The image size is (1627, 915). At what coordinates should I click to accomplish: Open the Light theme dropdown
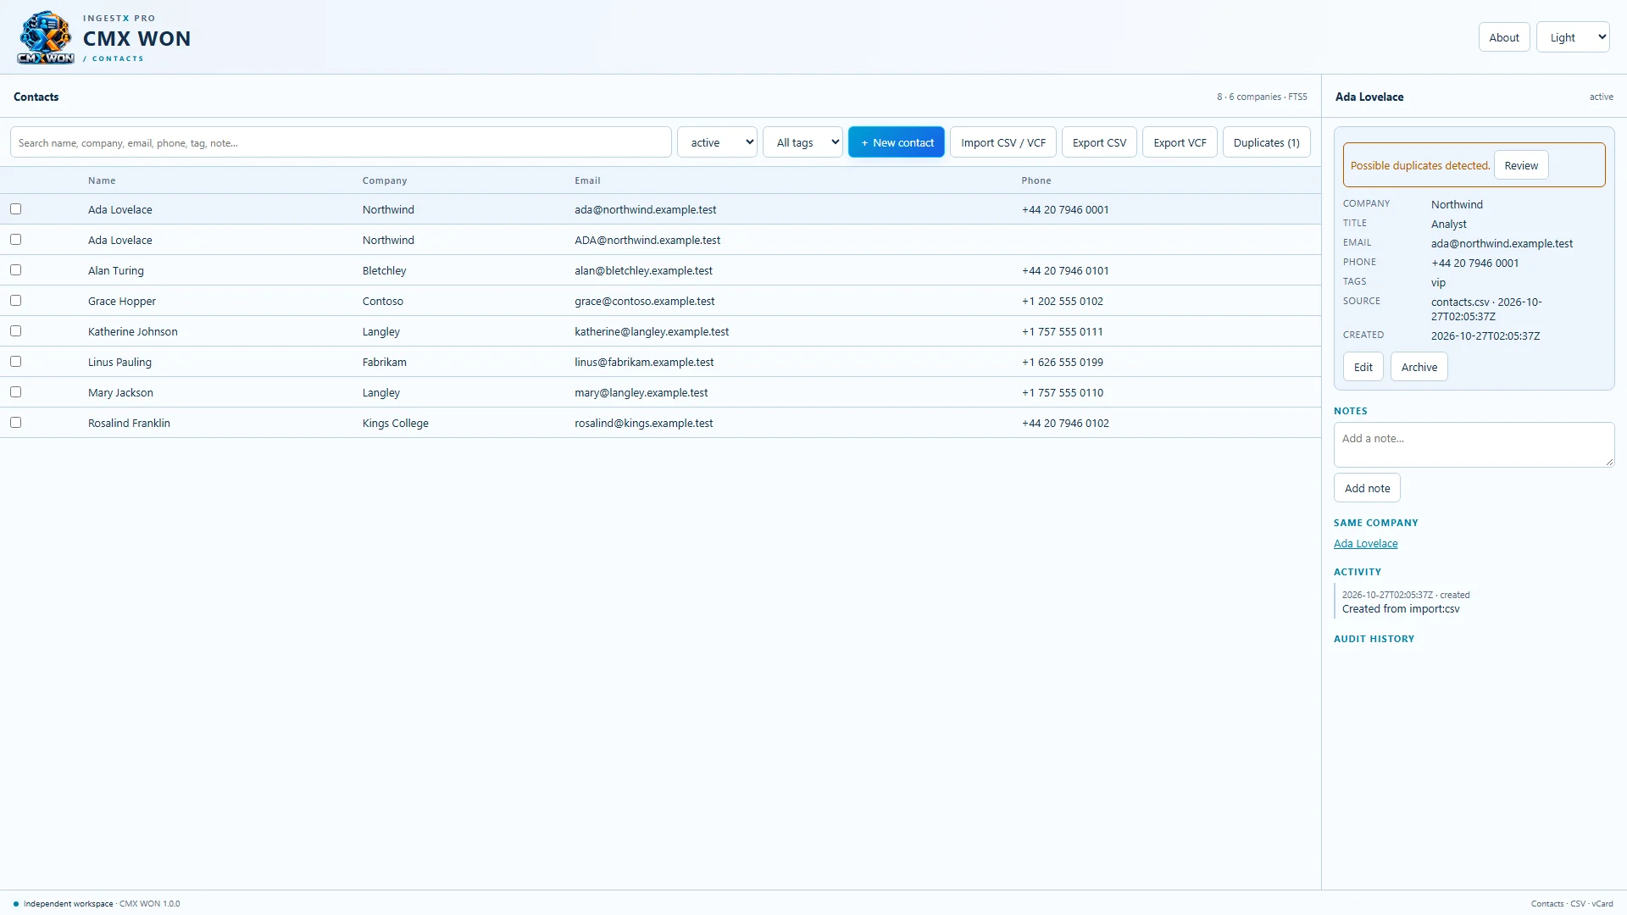pyautogui.click(x=1573, y=37)
